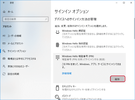Click the search magnifier icon
135x100 pixels.
pyautogui.click(x=46, y=19)
